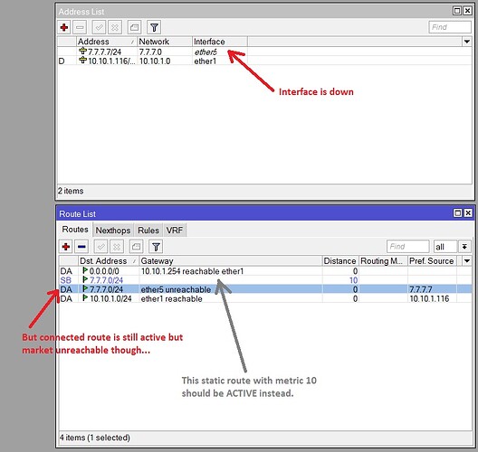The height and width of the screenshot is (452, 478).
Task: Select the SB 7.7.7.0/24 static route row
Action: pos(265,280)
